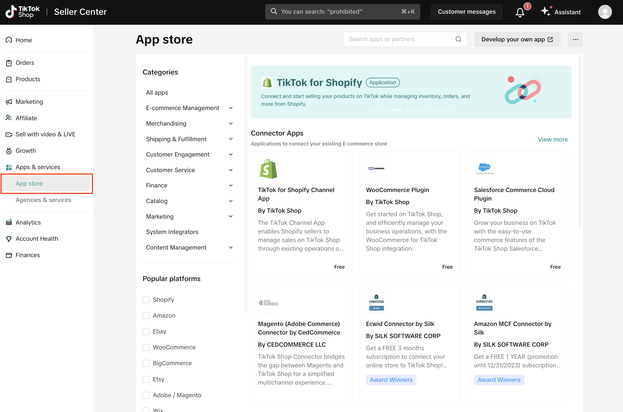Click the user profile avatar
623x412 pixels.
[605, 12]
